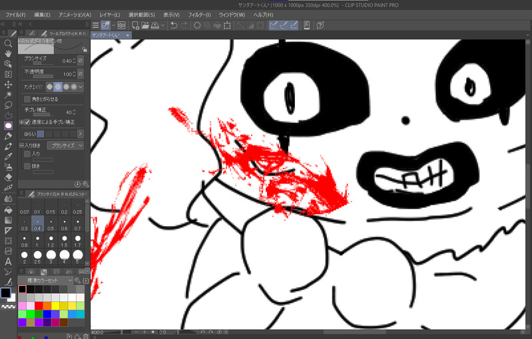This screenshot has width=532, height=339.
Task: Select the Text tool
Action: [8, 261]
